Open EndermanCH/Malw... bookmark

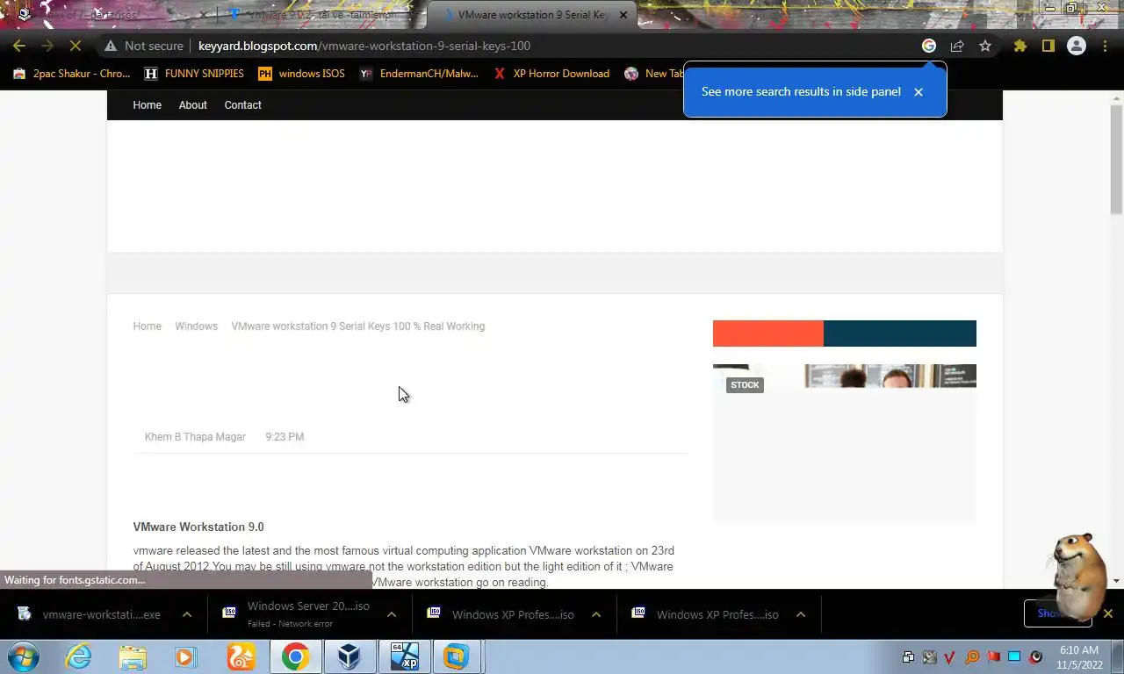click(419, 74)
